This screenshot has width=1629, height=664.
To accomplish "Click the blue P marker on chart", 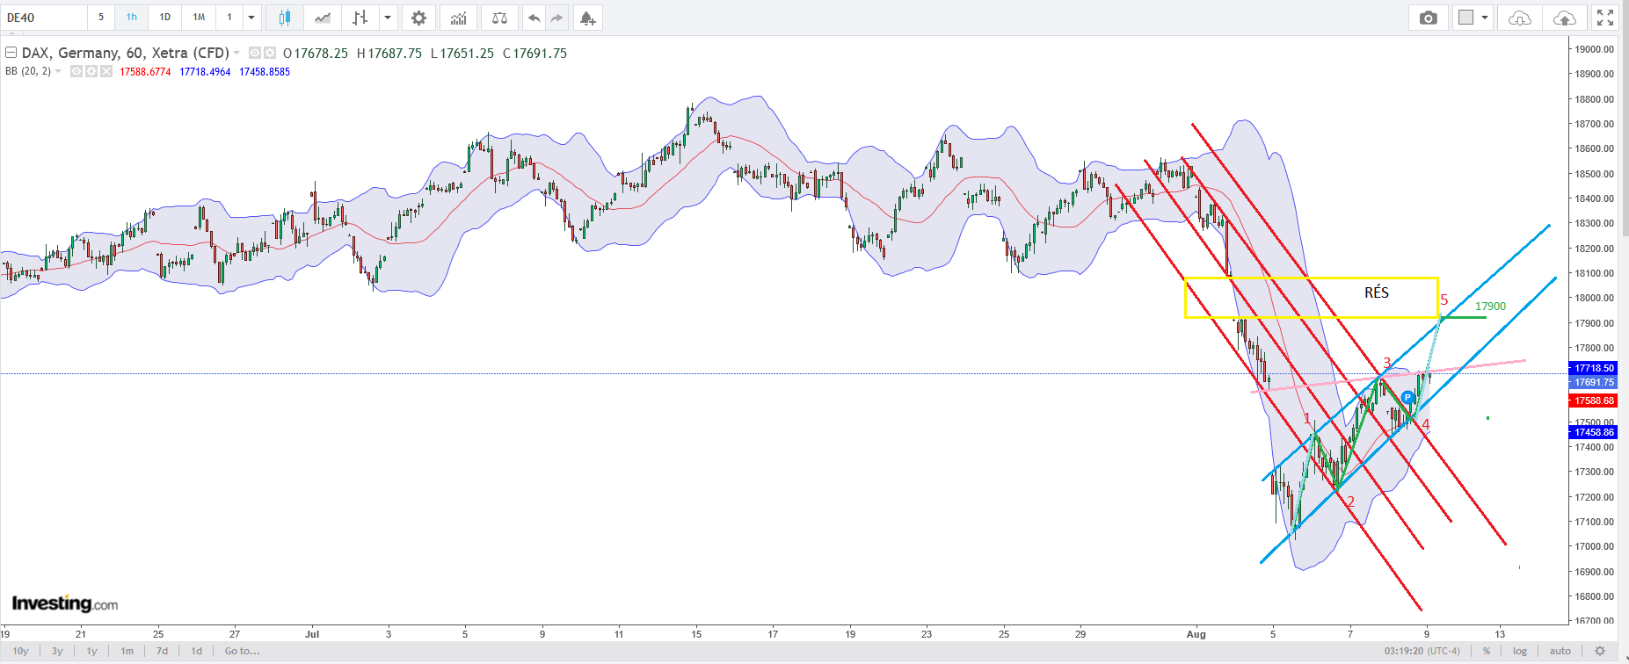I will click(1407, 398).
